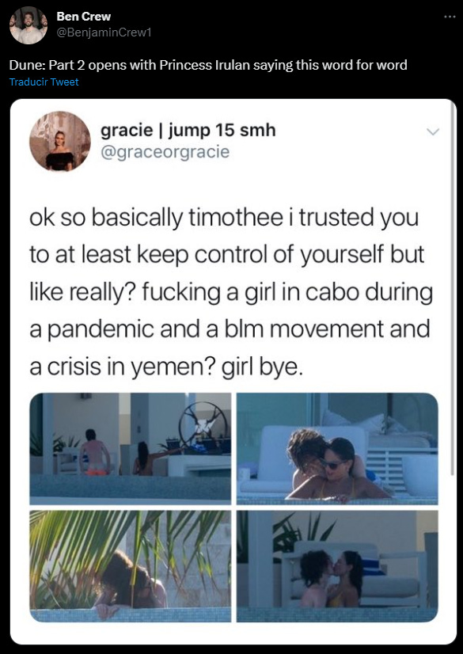Click gracie's profile picture in quoted tweet

tap(59, 142)
